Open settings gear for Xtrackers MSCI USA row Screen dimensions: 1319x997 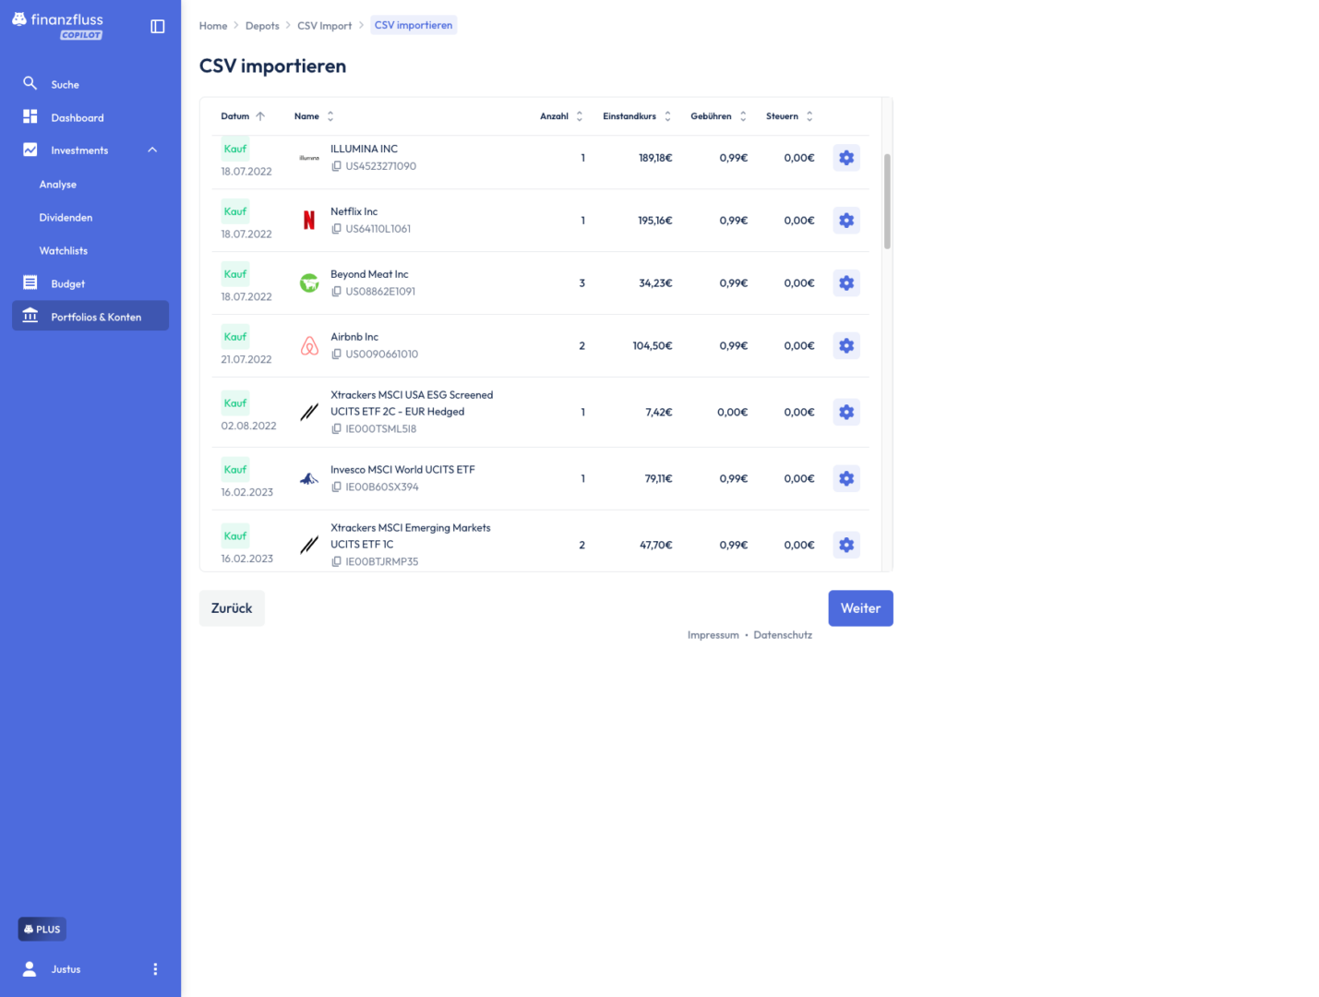pos(846,413)
